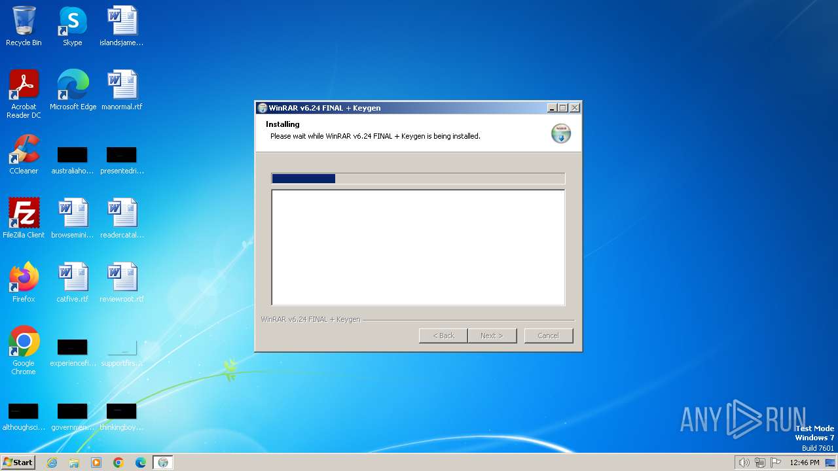Viewport: 838px width, 471px height.
Task: Click the 'Please wait while WinRAR' message
Action: tap(375, 136)
